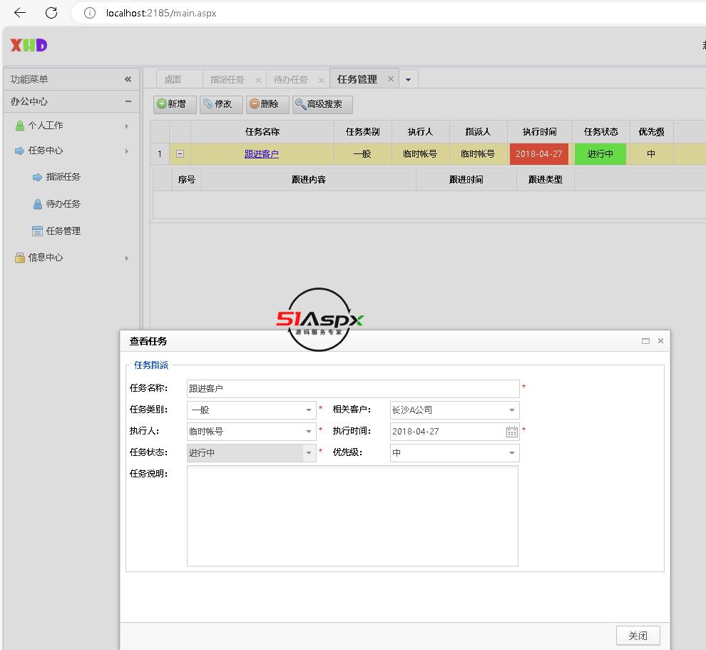The image size is (706, 650).
Task: Maximize the 查看任务 dialog
Action: (645, 341)
